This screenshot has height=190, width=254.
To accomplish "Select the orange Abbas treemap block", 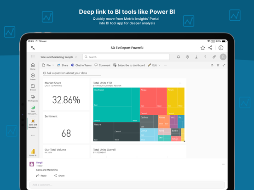I will [x=164, y=122].
